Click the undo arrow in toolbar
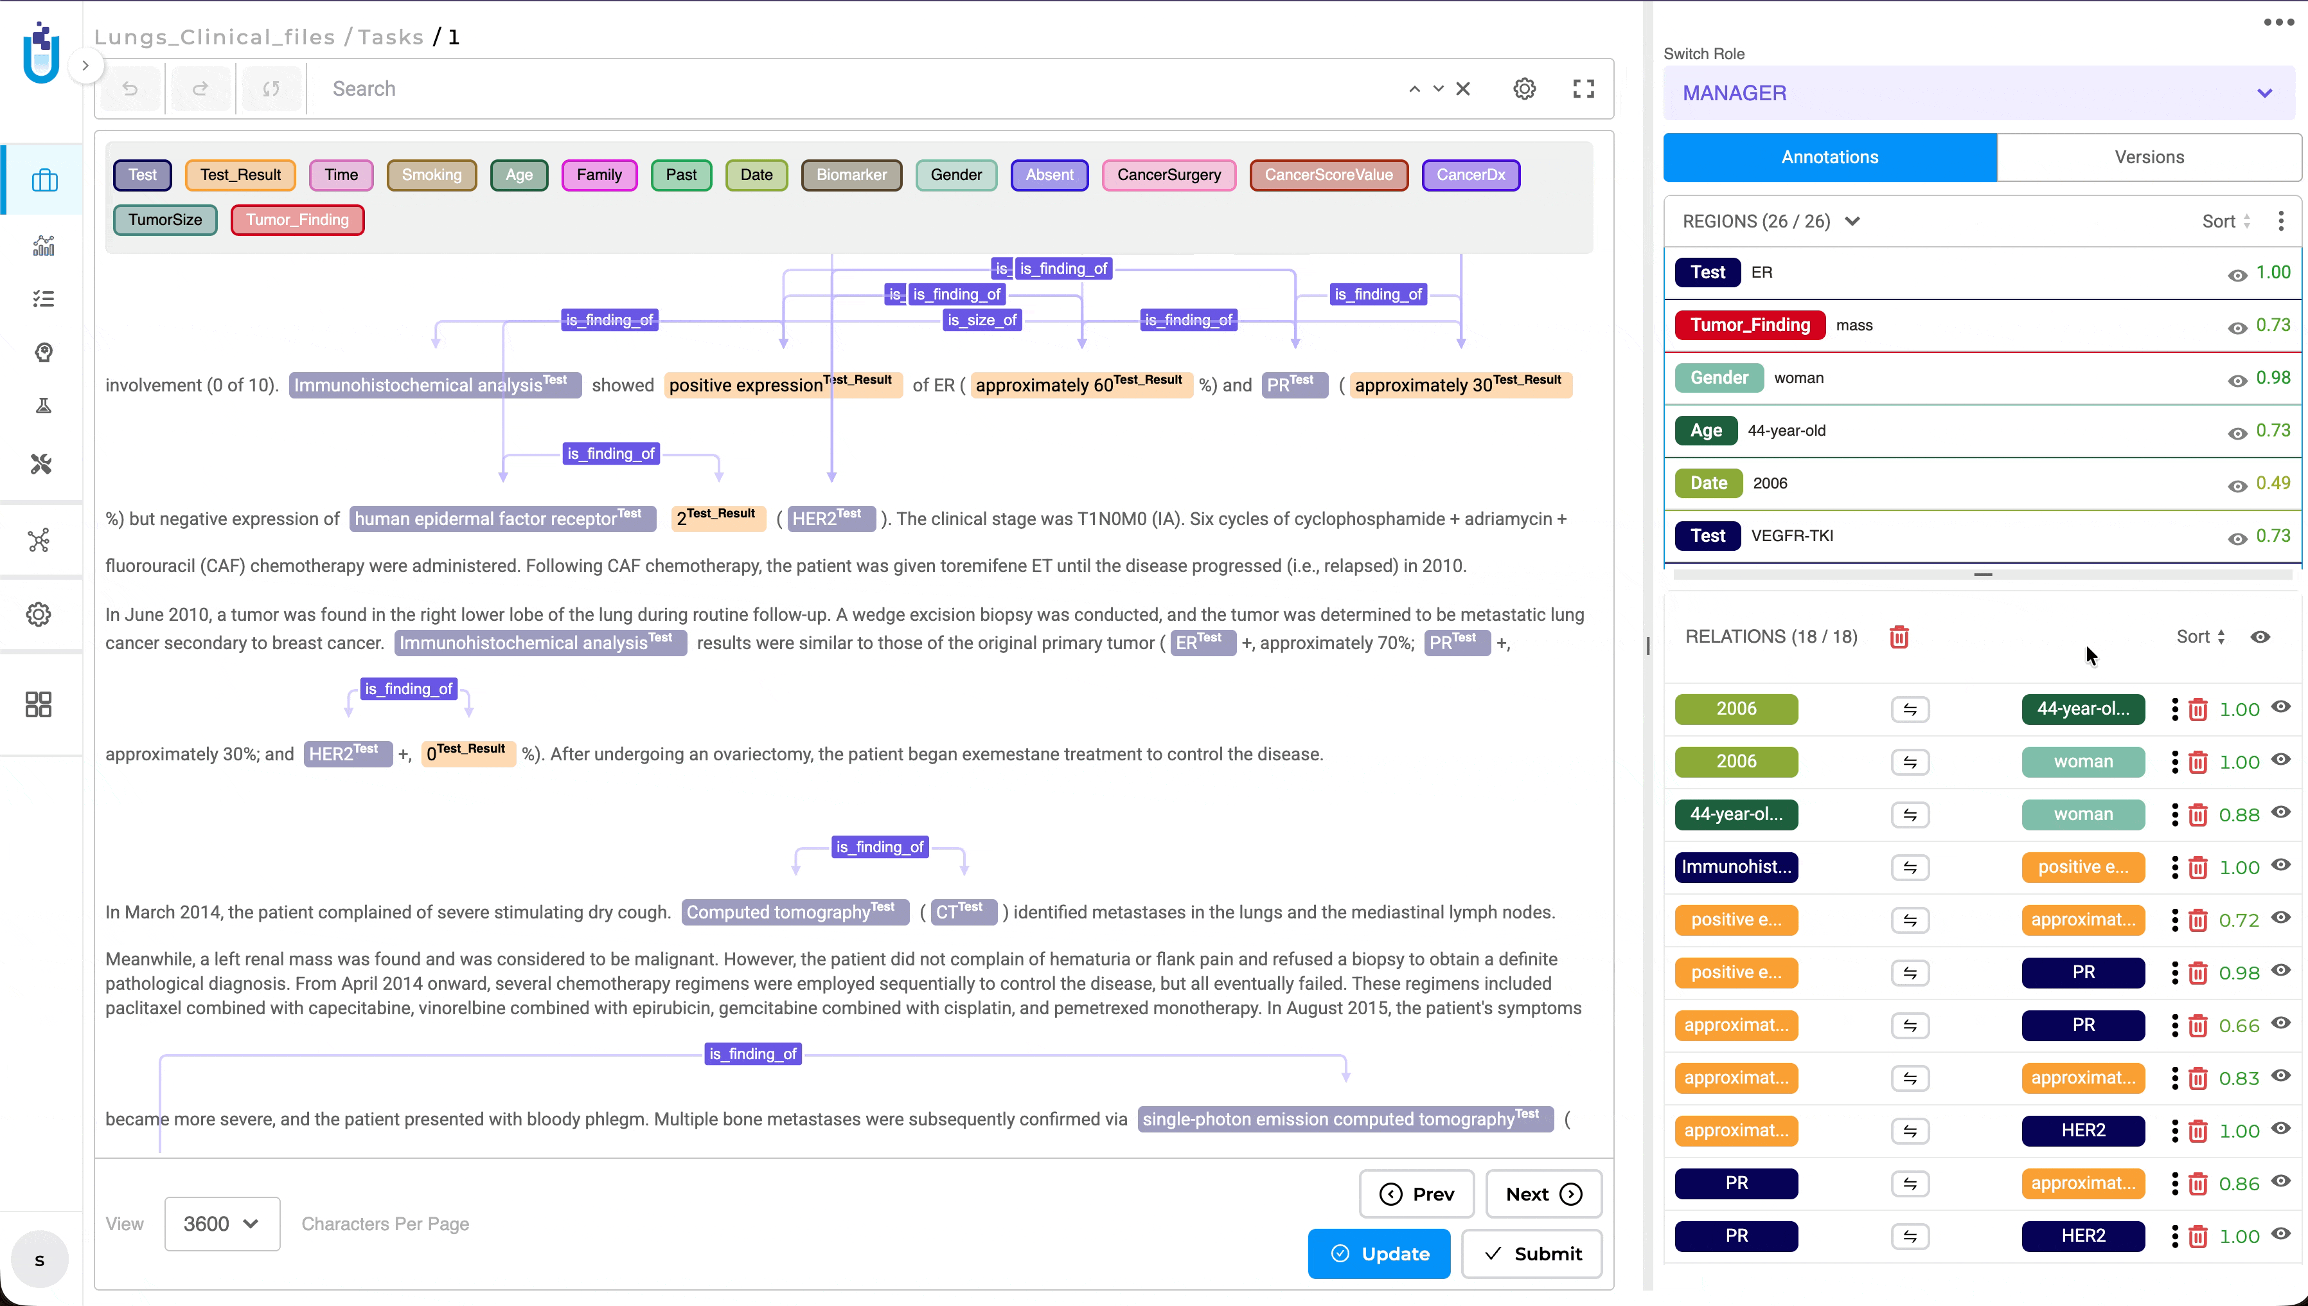Image resolution: width=2308 pixels, height=1306 pixels. click(x=130, y=89)
